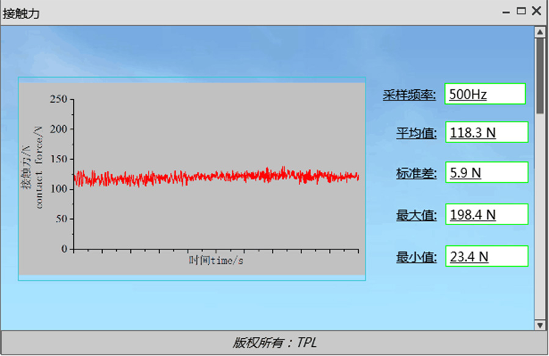Minimize the 接触力 window

(506, 12)
